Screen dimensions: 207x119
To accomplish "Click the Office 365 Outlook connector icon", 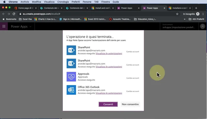I will (71, 90).
